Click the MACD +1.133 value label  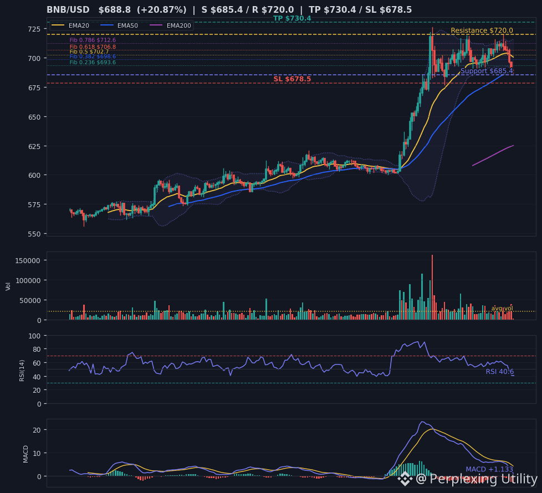coord(489,469)
